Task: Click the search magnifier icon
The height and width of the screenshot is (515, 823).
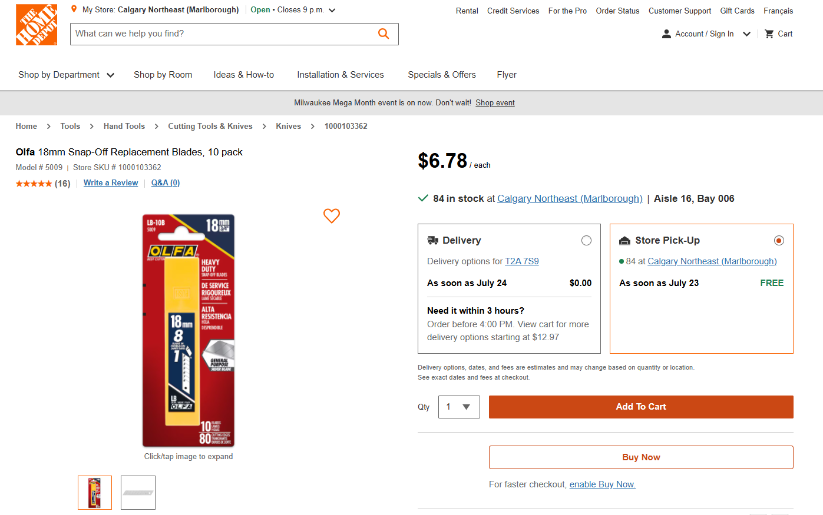Action: click(384, 34)
